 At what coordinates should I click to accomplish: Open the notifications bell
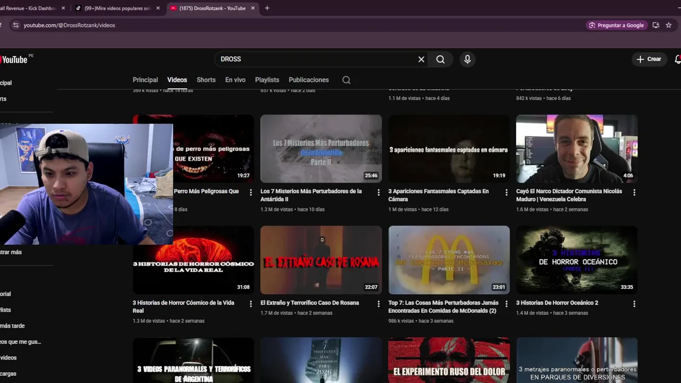[x=678, y=59]
